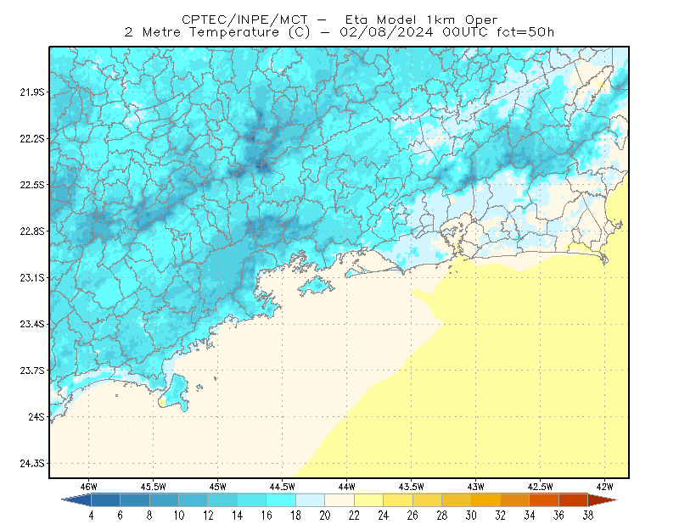The width and height of the screenshot is (679, 524).
Task: Click the '2 Metre Temperature (C)' subtitle text
Action: [217, 32]
